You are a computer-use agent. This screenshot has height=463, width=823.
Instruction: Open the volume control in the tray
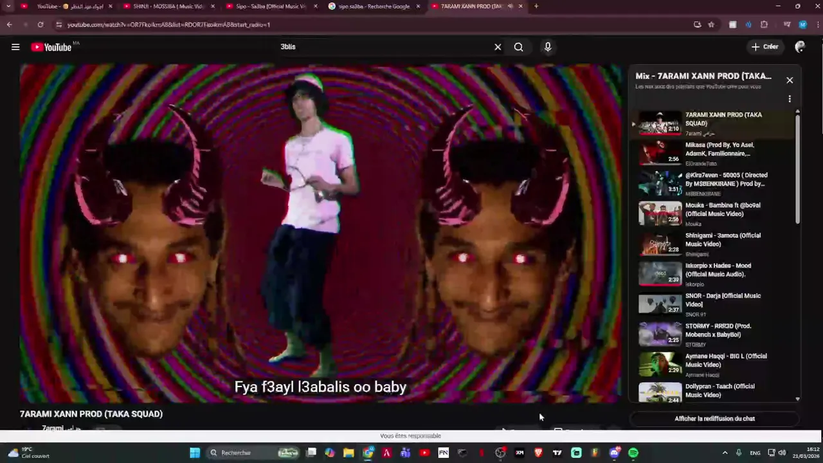click(x=782, y=453)
